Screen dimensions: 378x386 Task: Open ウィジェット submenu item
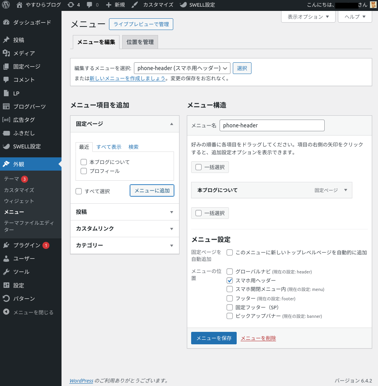click(19, 201)
